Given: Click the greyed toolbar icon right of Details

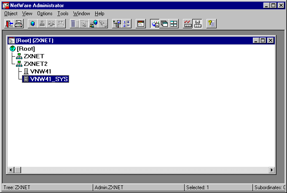Looking at the screenshot, I should pyautogui.click(x=84, y=24).
